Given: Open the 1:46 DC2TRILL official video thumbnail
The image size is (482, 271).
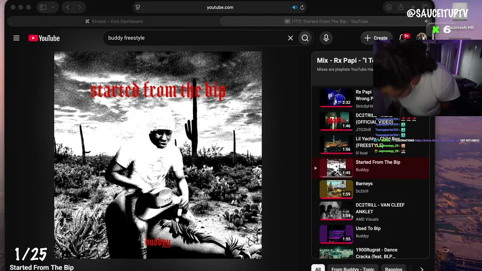Looking at the screenshot, I should [x=336, y=121].
